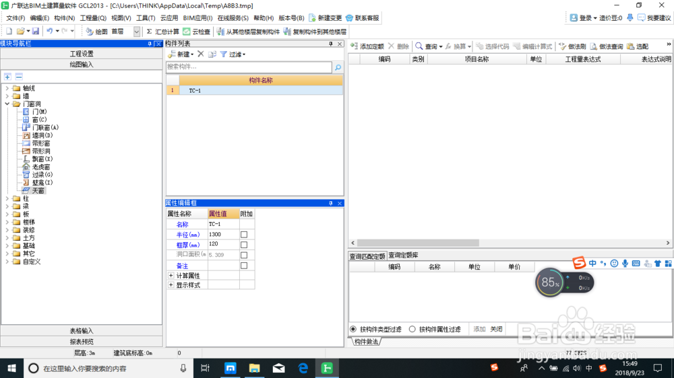Open the 首层 floor dropdown
674x378 pixels.
tap(137, 32)
